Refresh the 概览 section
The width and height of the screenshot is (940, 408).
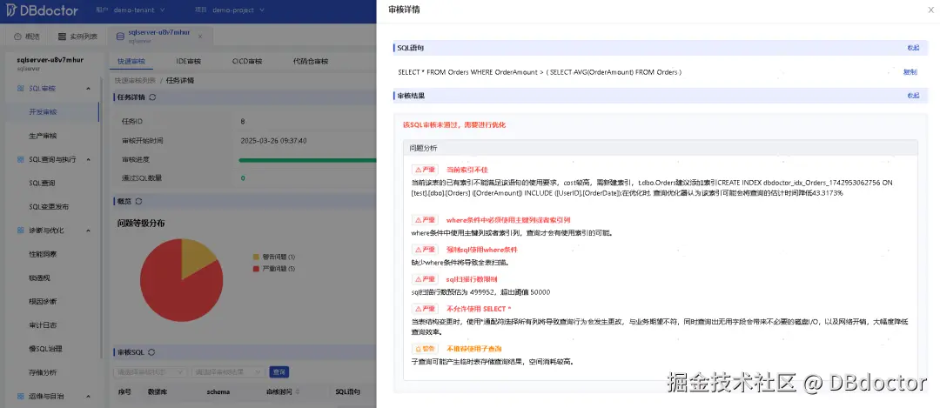[139, 201]
